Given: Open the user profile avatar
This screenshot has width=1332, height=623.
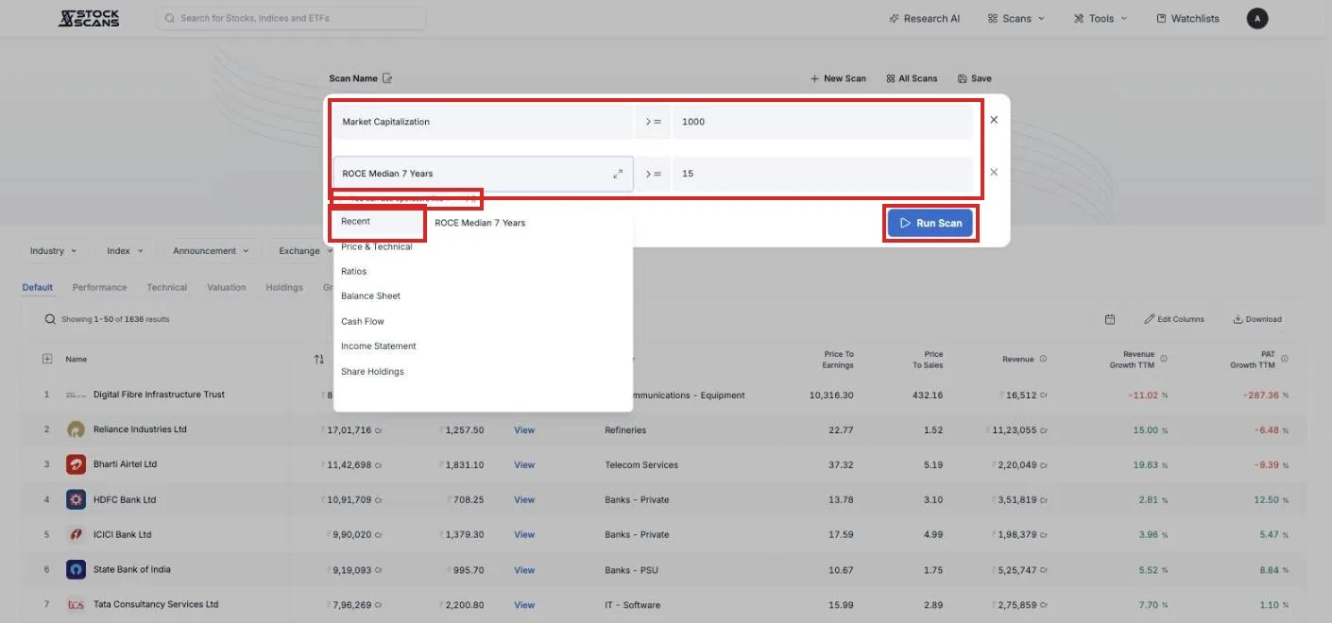Looking at the screenshot, I should point(1257,18).
